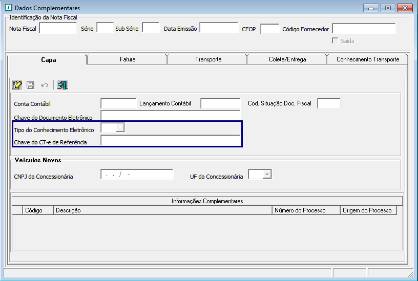
Task: Go to Conhecimento Transporte tab
Action: point(367,59)
